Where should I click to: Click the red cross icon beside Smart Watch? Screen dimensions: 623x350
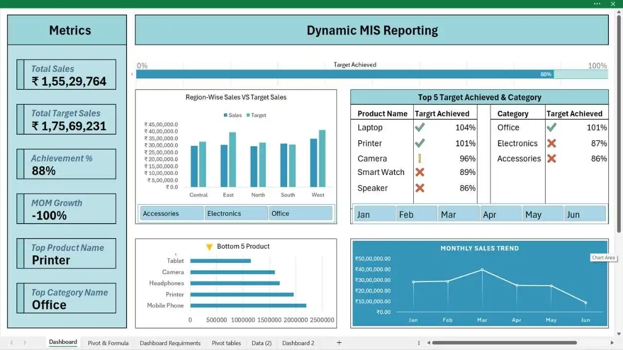tap(420, 172)
